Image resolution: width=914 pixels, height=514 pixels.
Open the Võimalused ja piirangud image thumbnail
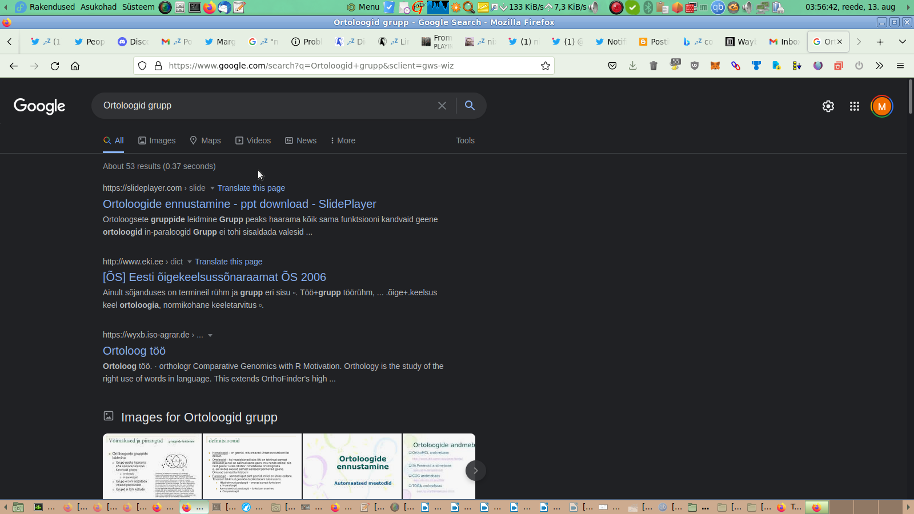[152, 467]
